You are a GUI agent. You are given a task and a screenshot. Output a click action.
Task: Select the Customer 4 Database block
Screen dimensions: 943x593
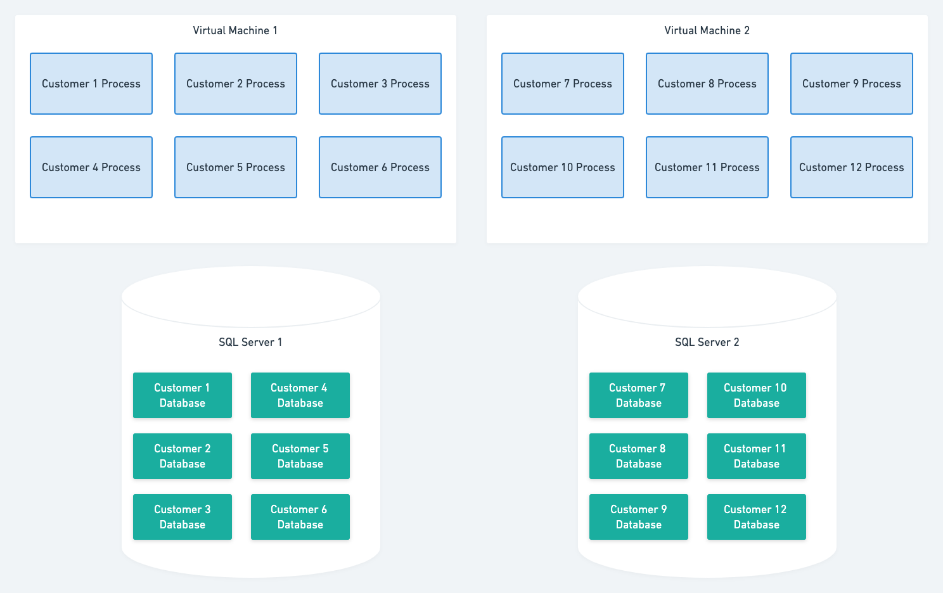[x=300, y=395]
